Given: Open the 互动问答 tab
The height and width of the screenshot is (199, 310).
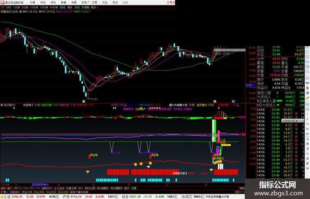Looking at the screenshot, I should (63, 192).
